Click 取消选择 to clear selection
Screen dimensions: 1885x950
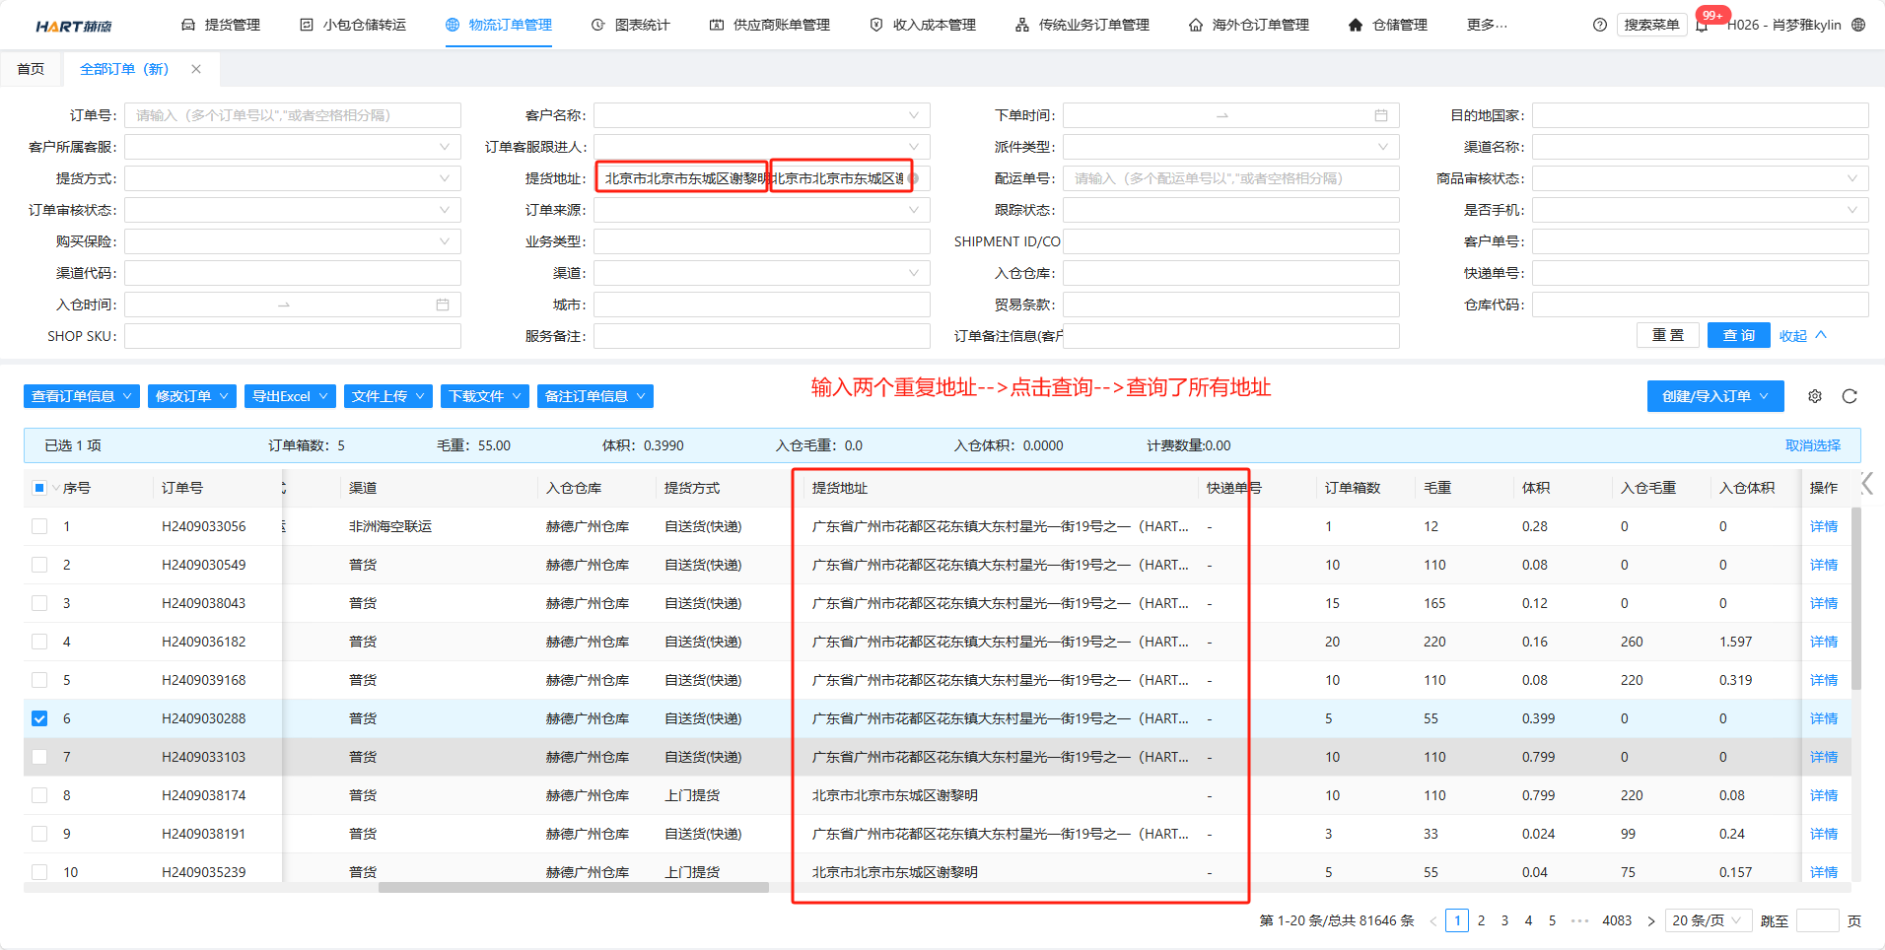coord(1812,445)
